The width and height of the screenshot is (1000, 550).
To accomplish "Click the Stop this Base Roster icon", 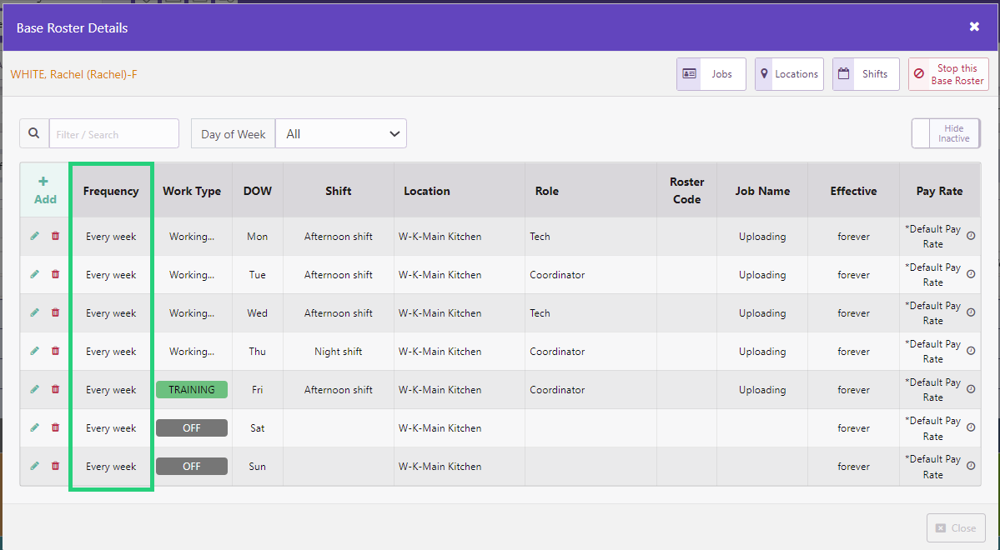I will 919,73.
